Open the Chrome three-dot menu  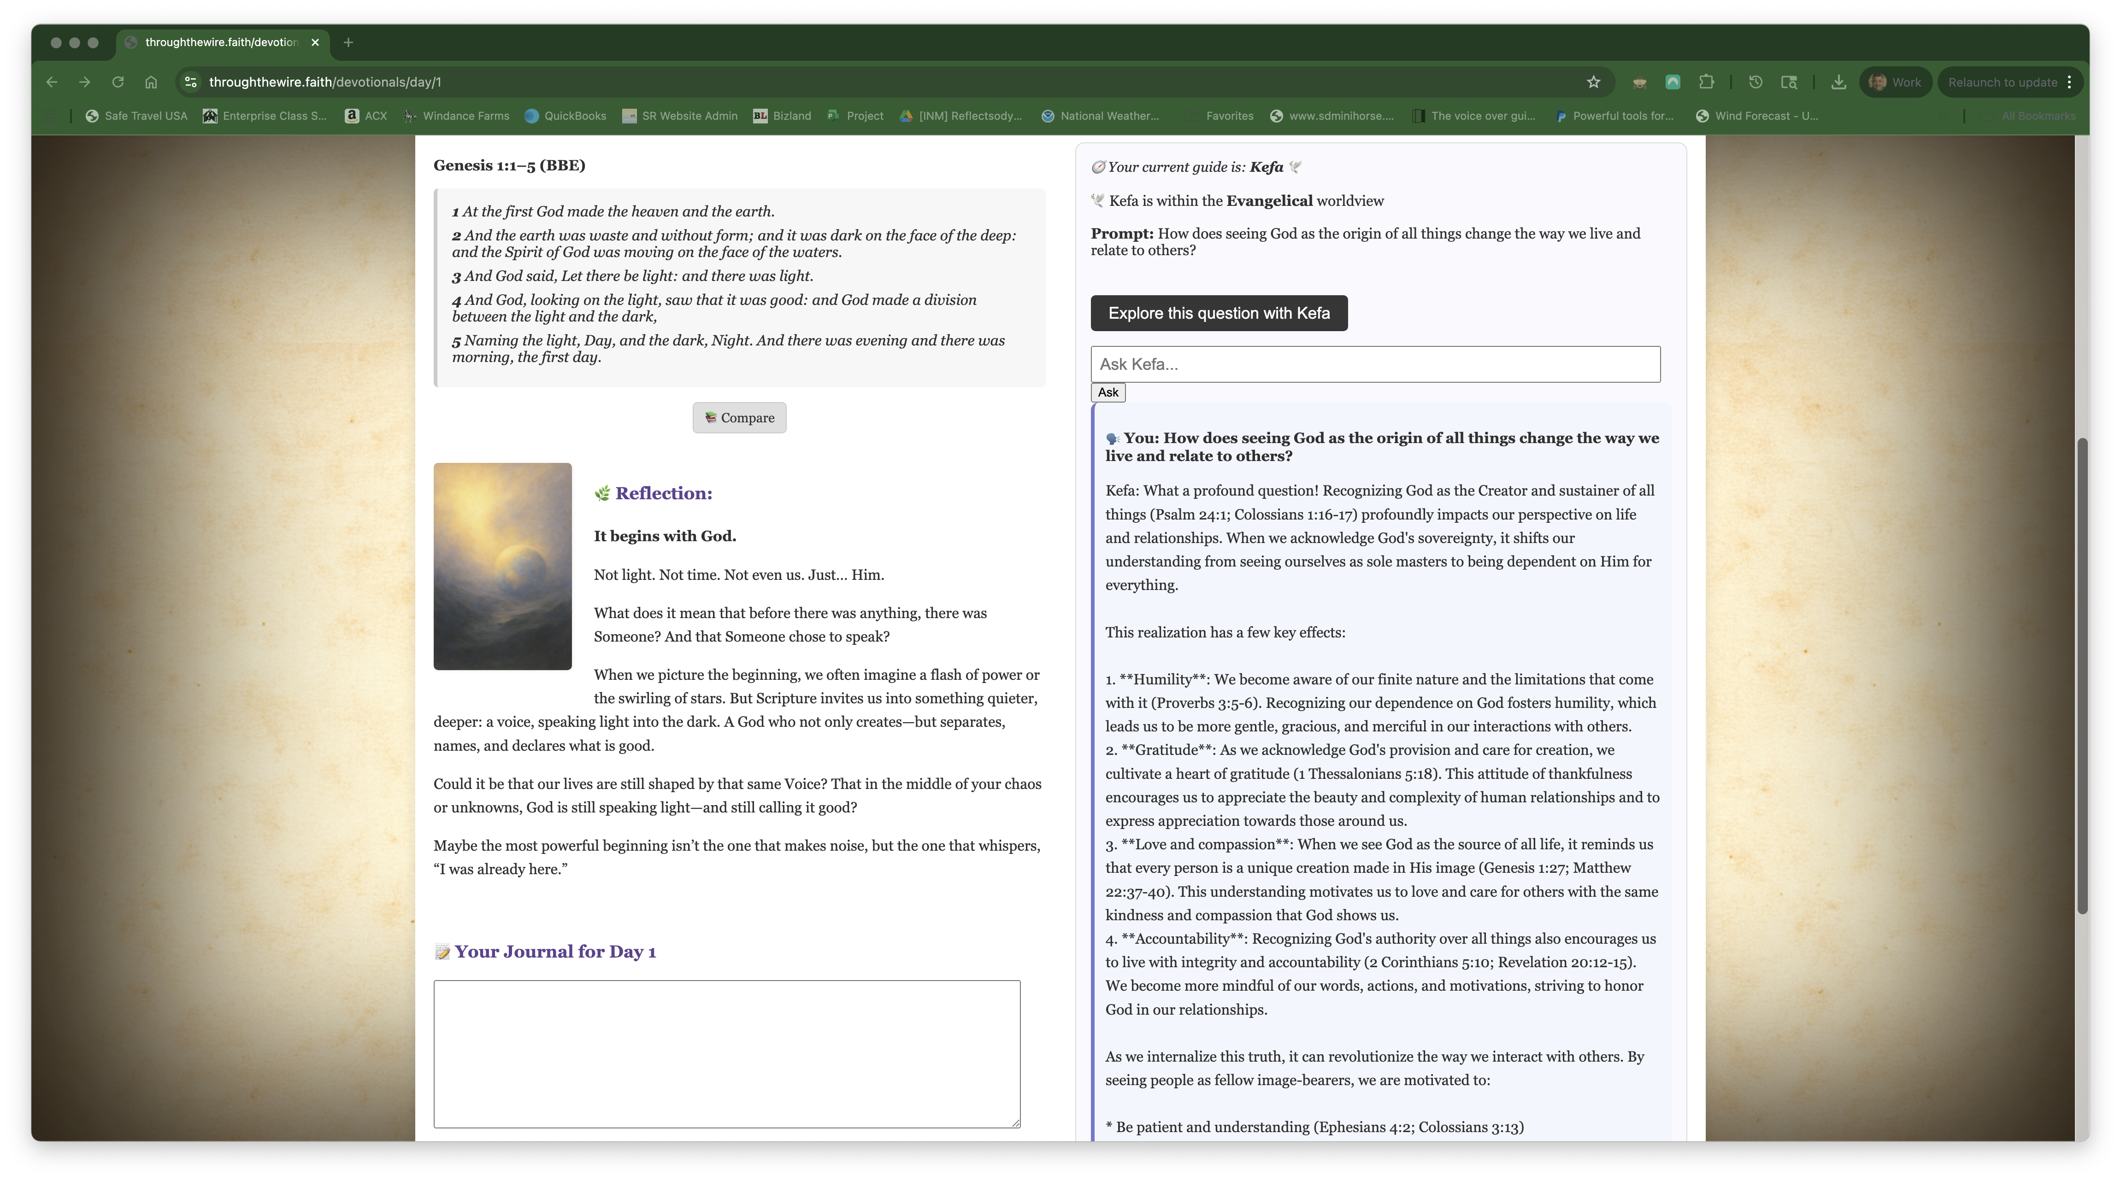point(2069,82)
